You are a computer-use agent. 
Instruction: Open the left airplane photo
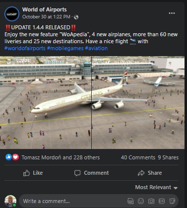(x=46, y=102)
